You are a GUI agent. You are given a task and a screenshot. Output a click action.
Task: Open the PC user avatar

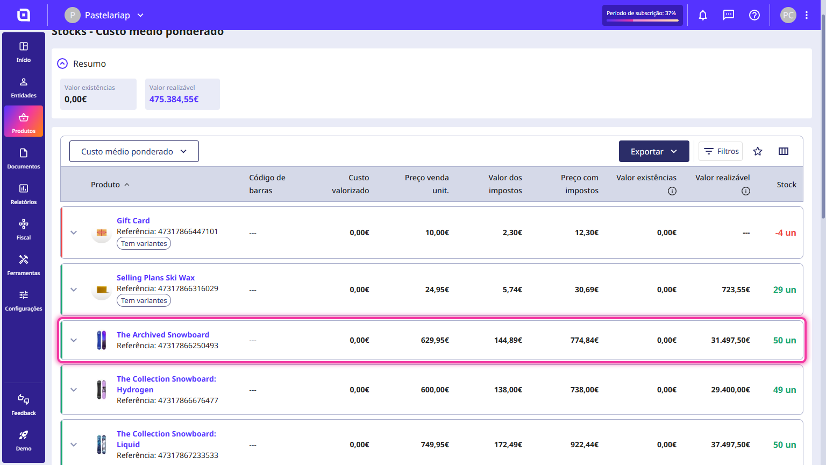788,15
